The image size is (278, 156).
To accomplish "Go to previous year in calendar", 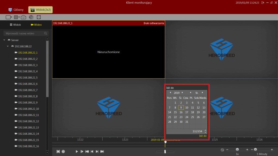I will click(x=170, y=93).
